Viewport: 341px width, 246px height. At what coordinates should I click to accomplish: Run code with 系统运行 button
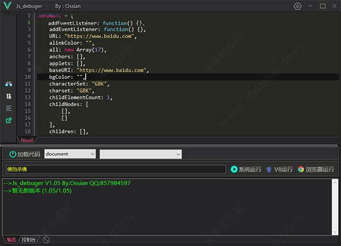[x=246, y=169]
